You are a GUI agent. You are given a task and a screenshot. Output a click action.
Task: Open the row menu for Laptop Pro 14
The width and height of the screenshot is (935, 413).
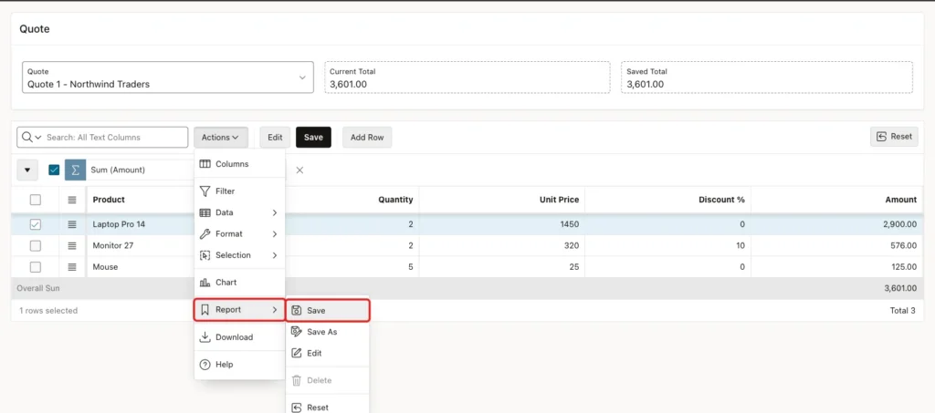(x=72, y=224)
